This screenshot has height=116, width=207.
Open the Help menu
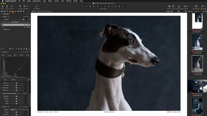[81, 1]
